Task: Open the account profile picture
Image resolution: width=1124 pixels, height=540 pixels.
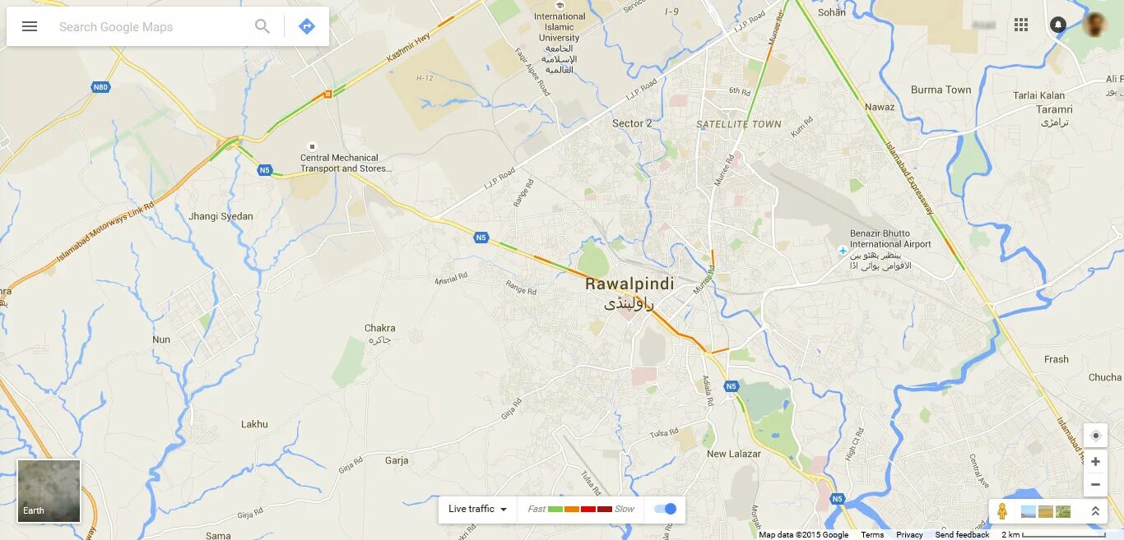Action: [1095, 25]
